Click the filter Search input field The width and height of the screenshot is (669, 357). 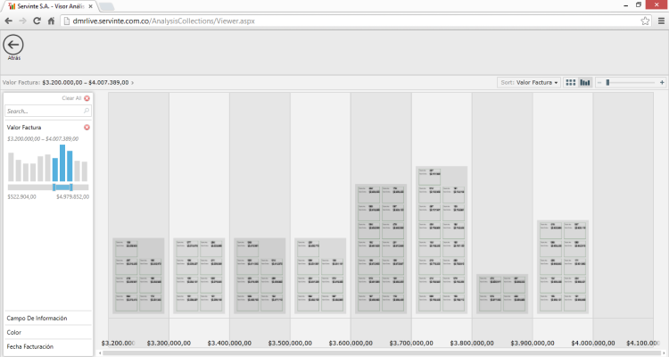[45, 112]
